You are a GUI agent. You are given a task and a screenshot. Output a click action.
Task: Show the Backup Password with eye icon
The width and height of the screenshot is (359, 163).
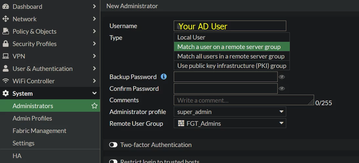click(282, 77)
